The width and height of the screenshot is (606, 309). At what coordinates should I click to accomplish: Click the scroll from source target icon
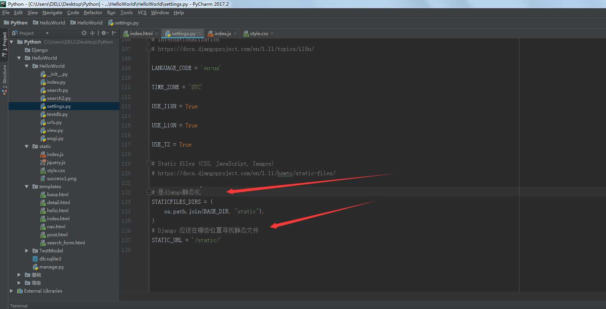84,33
